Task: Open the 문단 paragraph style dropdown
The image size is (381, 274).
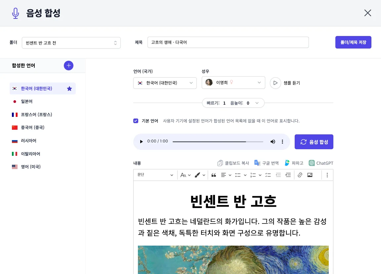Action: coord(155,175)
